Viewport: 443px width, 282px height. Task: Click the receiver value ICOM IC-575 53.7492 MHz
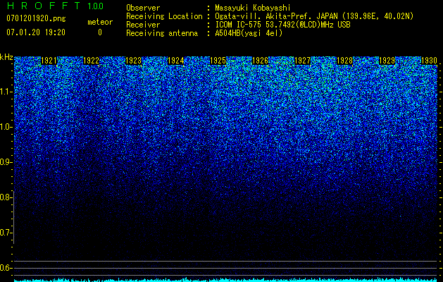pyautogui.click(x=282, y=25)
